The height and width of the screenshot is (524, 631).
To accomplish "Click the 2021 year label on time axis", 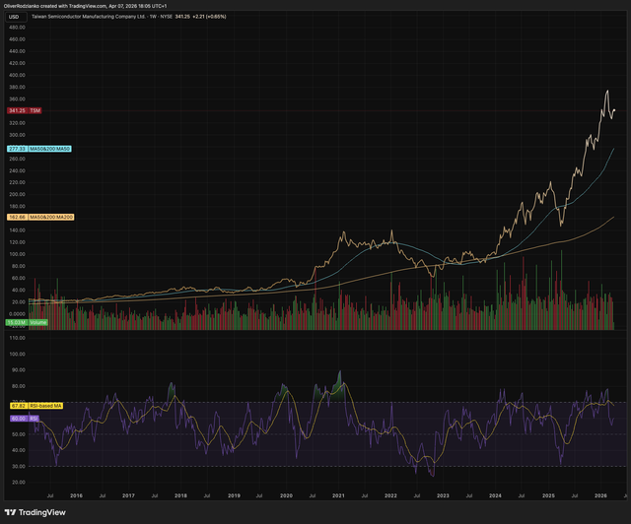I will point(338,495).
